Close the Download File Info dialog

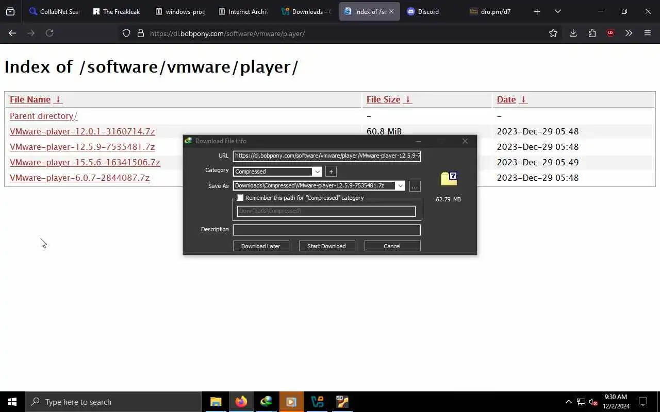click(465, 141)
